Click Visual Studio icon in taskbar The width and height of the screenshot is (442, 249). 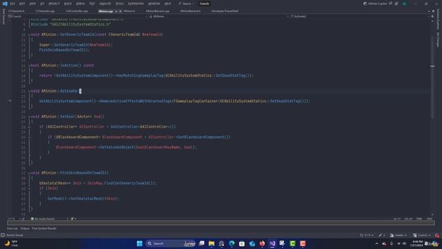point(272,243)
